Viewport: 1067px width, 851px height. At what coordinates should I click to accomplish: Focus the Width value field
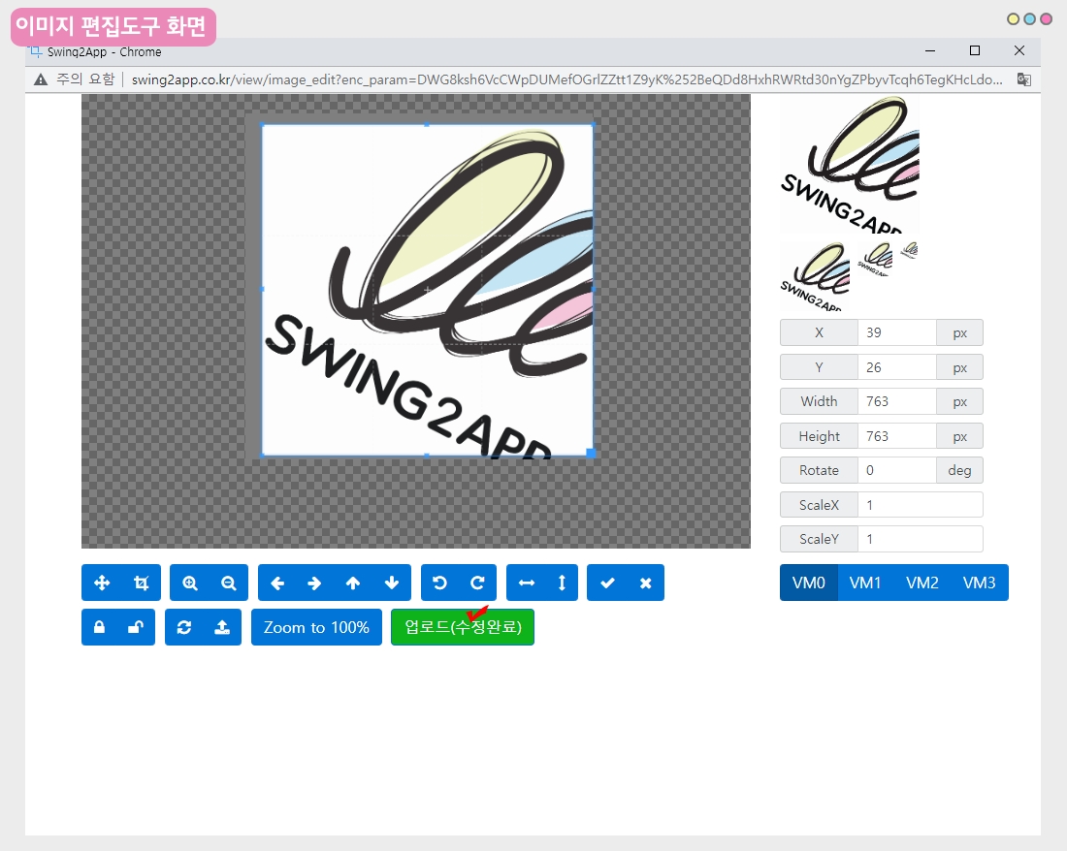click(x=897, y=401)
